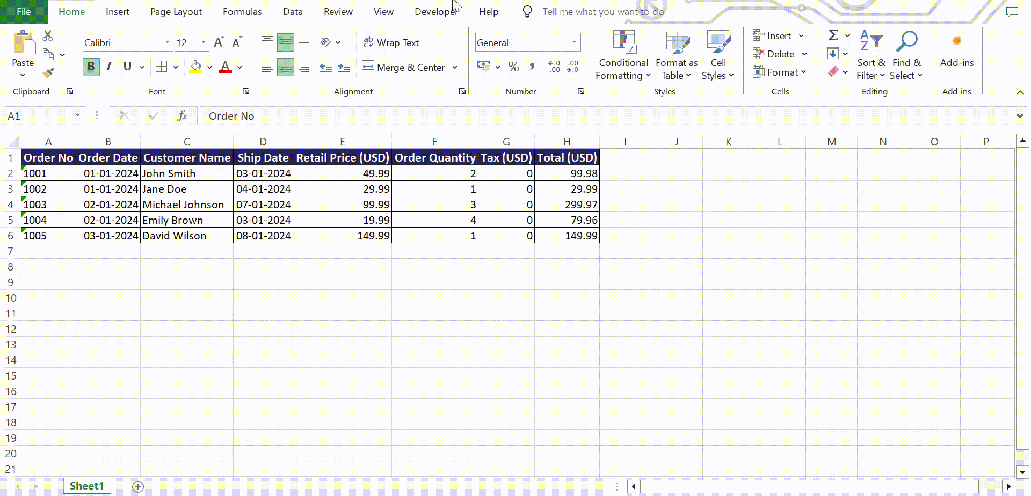
Task: Click the AutoSum sigma icon
Action: [833, 35]
